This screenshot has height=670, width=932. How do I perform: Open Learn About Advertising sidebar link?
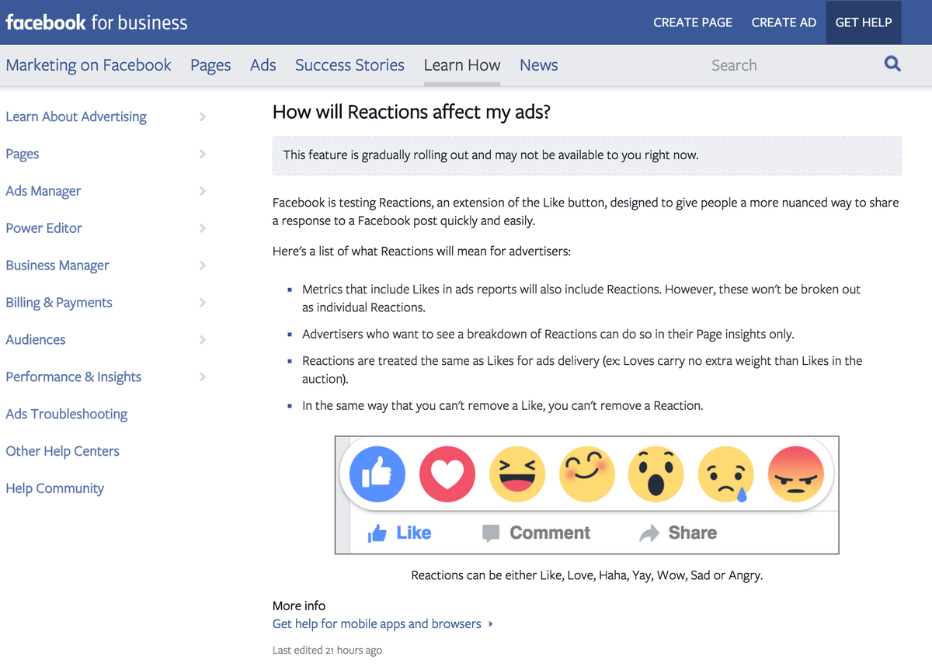[x=76, y=116]
